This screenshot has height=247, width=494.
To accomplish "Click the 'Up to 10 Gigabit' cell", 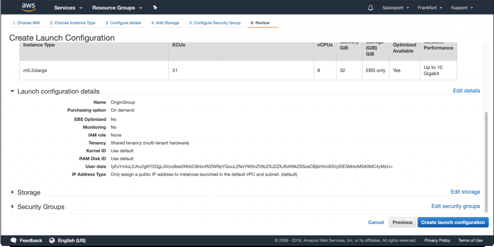I will point(439,70).
